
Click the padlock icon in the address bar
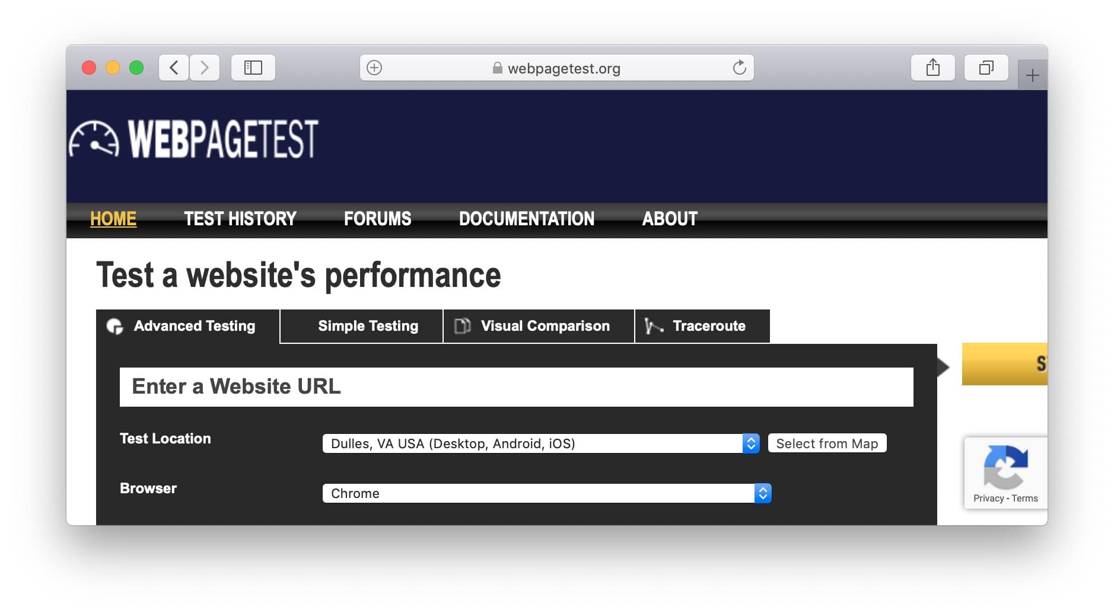[497, 68]
